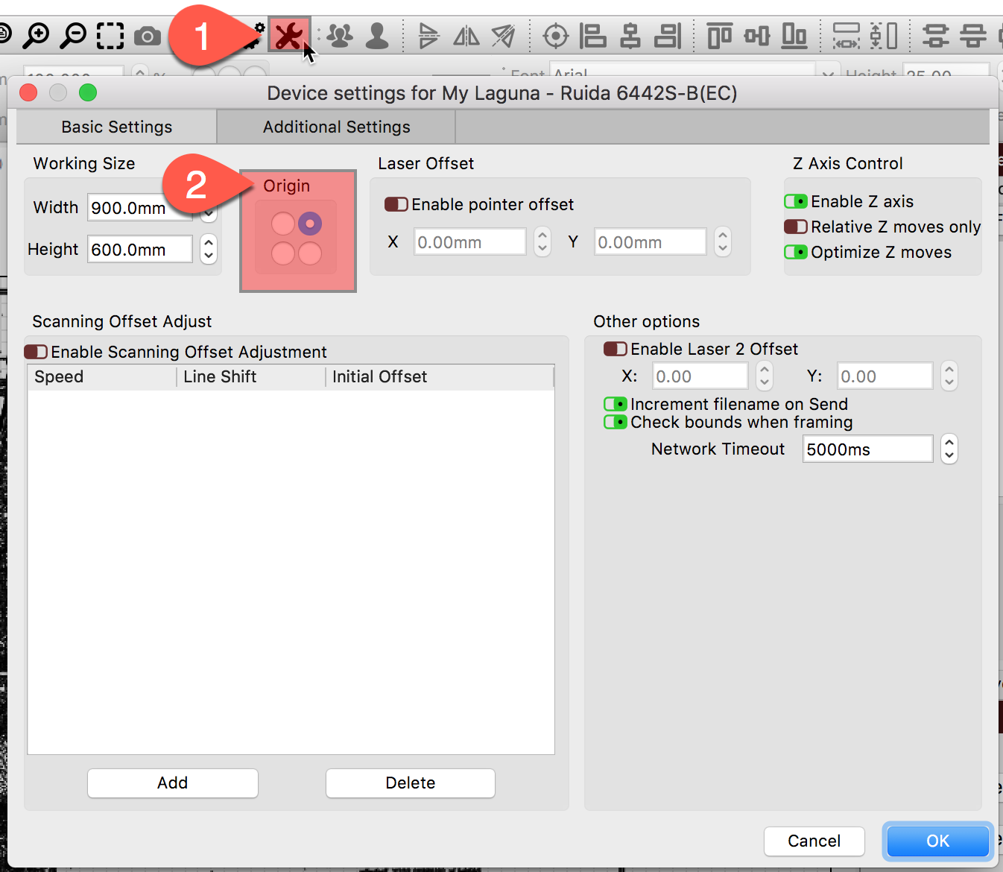The width and height of the screenshot is (1003, 872).
Task: Click Cancel to discard device settings
Action: pyautogui.click(x=814, y=841)
